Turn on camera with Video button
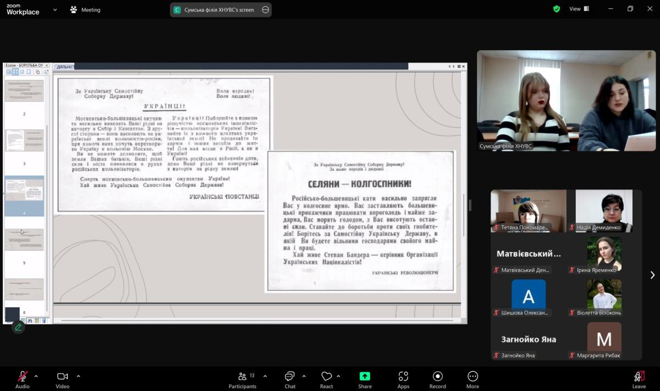Screen dimensions: 660x391 pos(62,378)
